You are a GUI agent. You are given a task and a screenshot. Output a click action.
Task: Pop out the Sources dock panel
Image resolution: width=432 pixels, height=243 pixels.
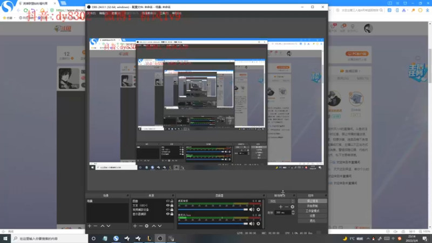pos(173,195)
